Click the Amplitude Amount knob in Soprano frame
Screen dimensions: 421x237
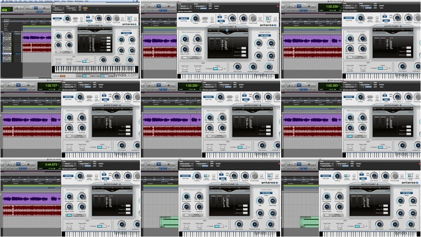[x=116, y=60]
